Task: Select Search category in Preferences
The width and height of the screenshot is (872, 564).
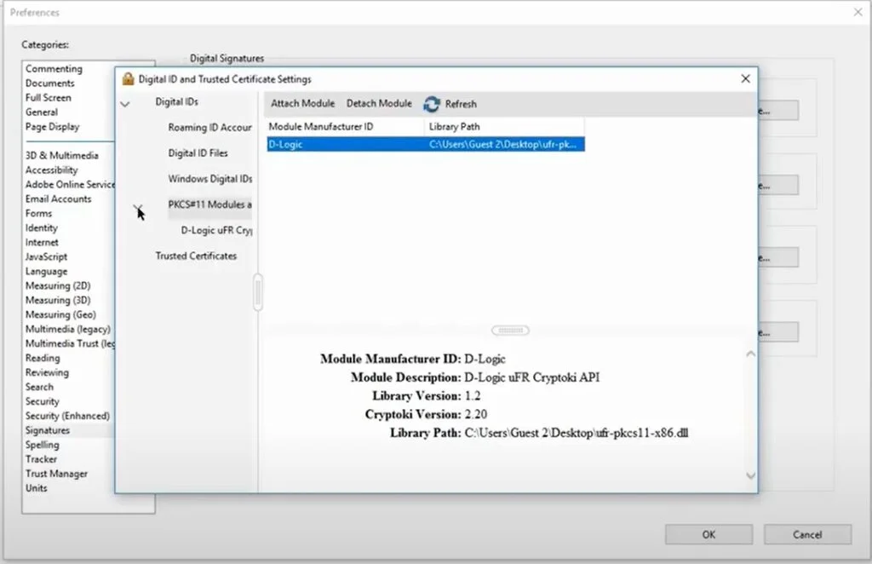Action: click(39, 387)
